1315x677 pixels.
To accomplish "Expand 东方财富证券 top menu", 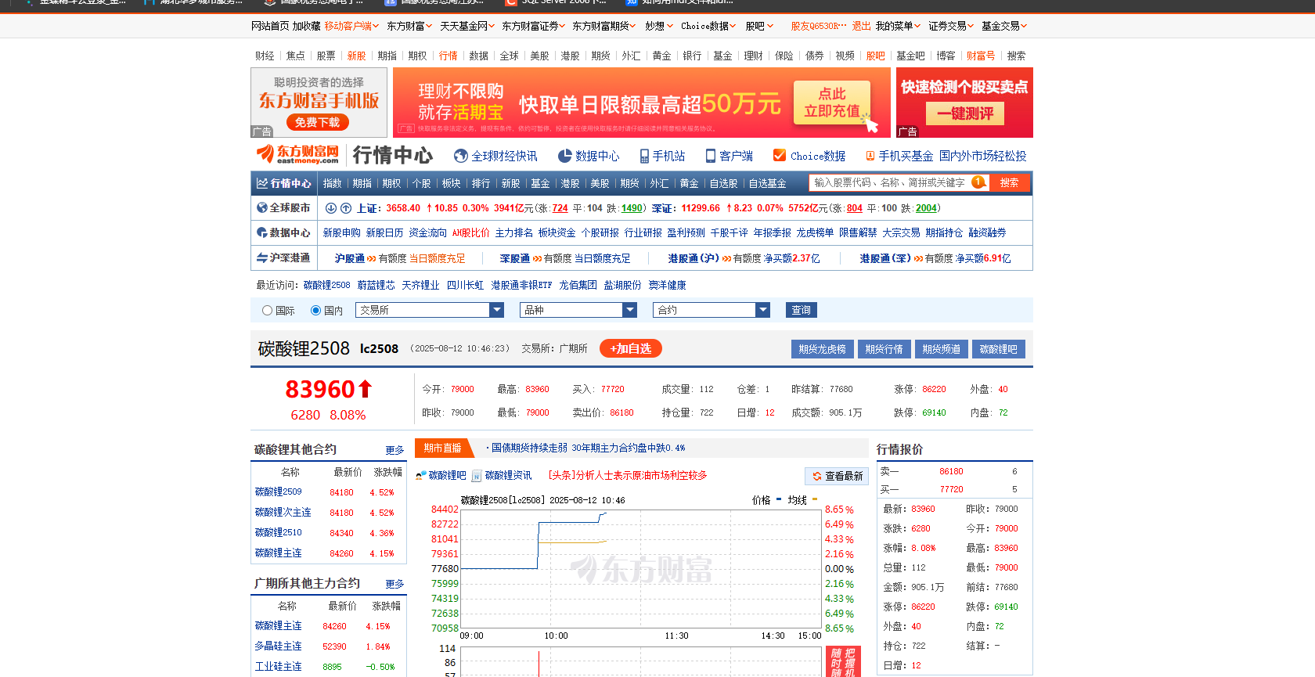I will (534, 26).
